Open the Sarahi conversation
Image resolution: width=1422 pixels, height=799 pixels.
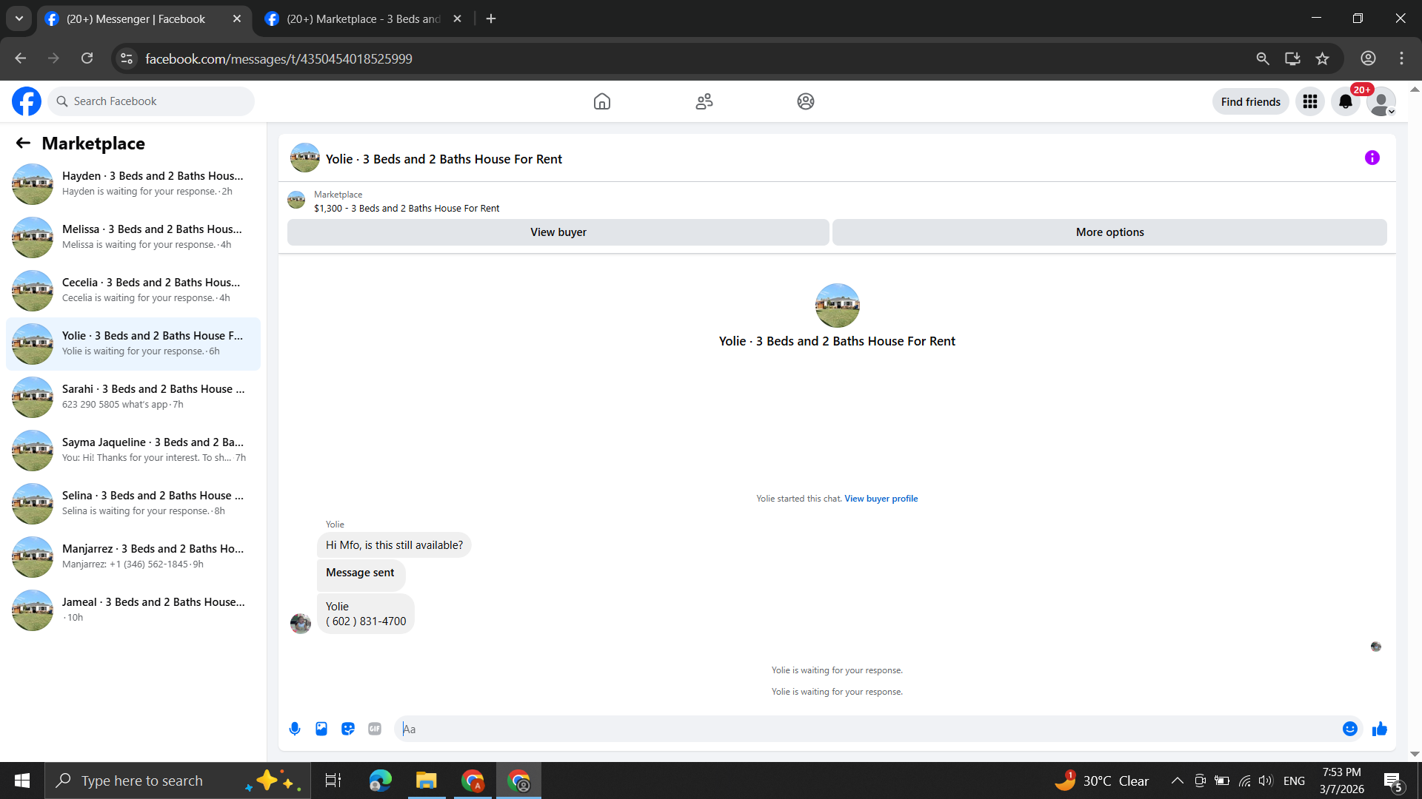click(x=133, y=397)
